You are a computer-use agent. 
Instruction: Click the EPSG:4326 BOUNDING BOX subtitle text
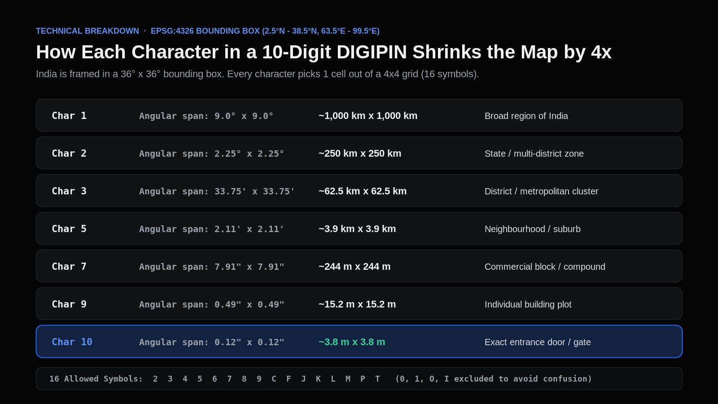[x=265, y=31]
